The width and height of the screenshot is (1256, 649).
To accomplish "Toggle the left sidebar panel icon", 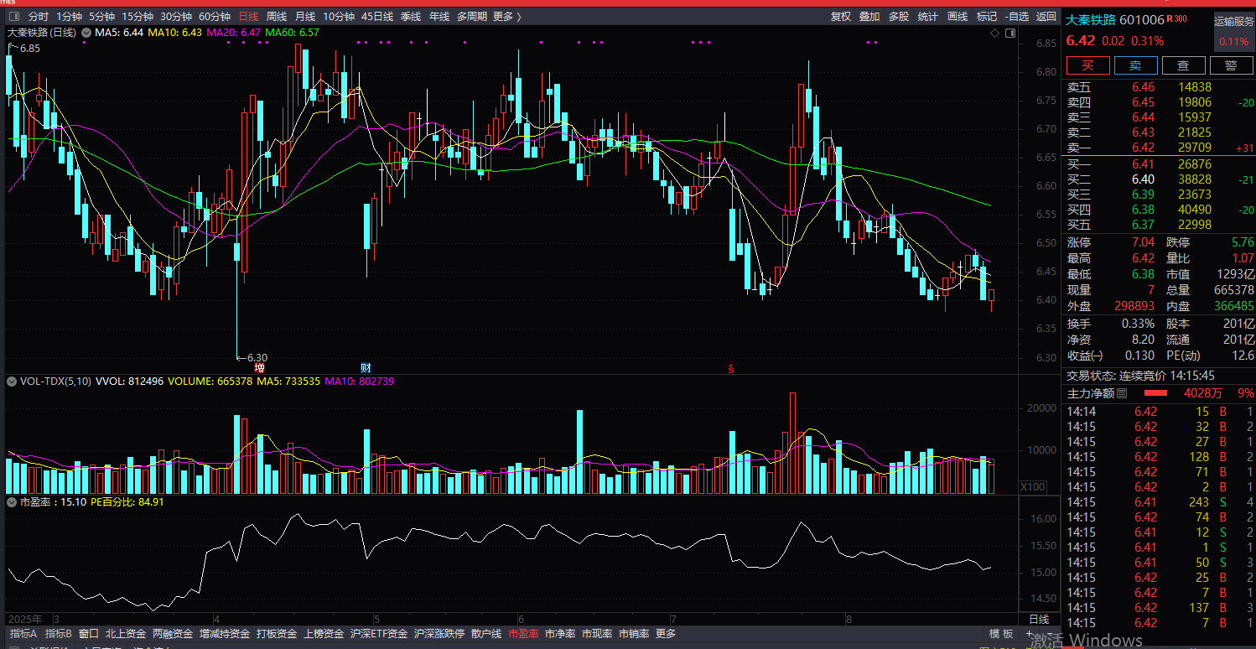I will click(x=14, y=17).
